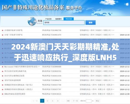Click filing number 粤G妆网备字2020237766
Screen dimensions: 130x104
tap(52, 85)
